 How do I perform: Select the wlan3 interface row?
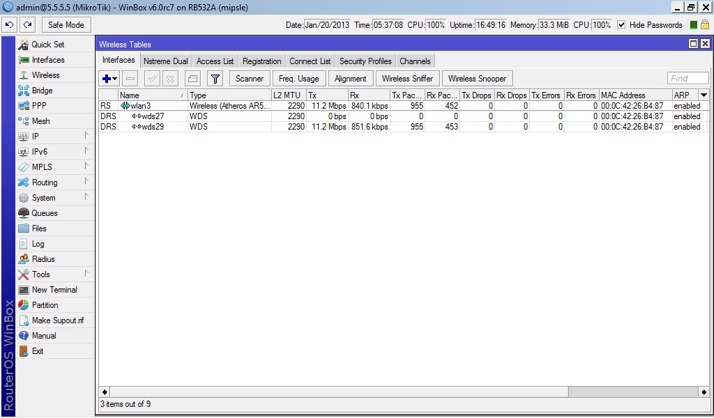click(x=404, y=106)
